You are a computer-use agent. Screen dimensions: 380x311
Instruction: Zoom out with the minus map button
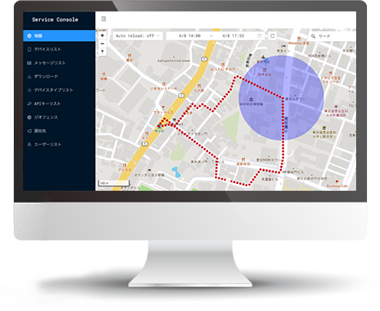[x=102, y=44]
